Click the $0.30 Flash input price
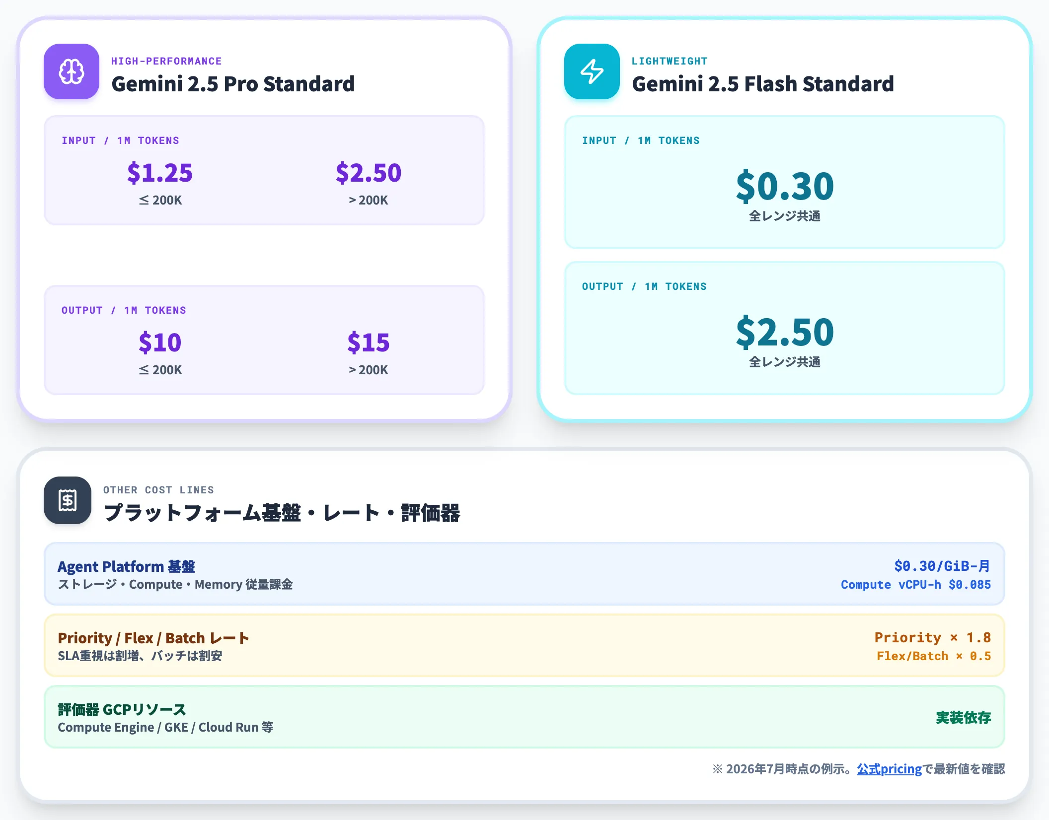The height and width of the screenshot is (820, 1049). [785, 186]
